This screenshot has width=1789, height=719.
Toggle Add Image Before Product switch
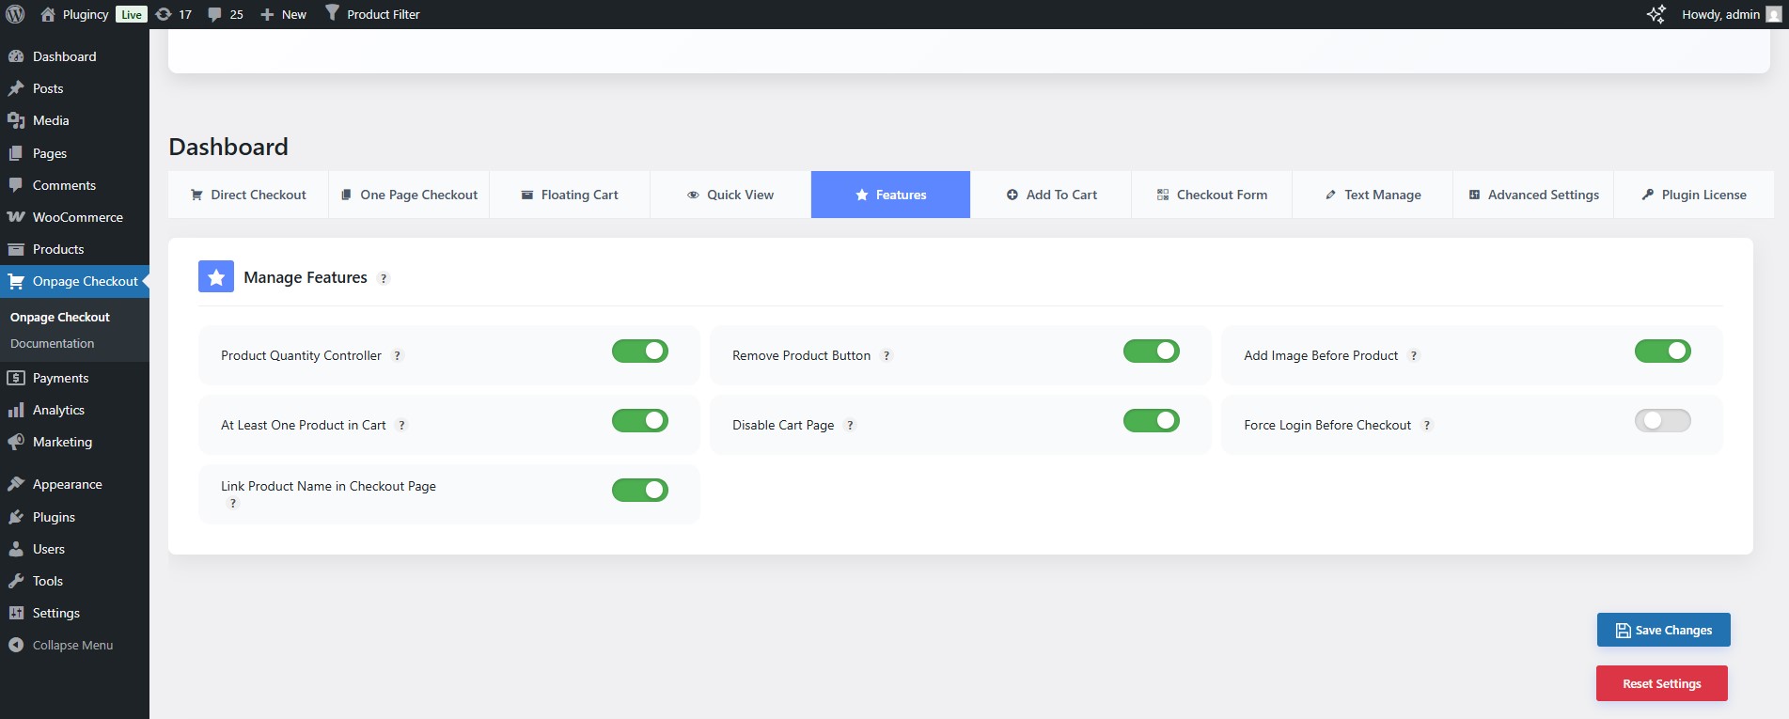pyautogui.click(x=1663, y=351)
